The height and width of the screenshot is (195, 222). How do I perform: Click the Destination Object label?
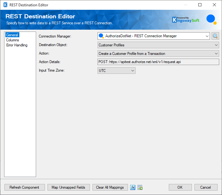click(x=53, y=45)
